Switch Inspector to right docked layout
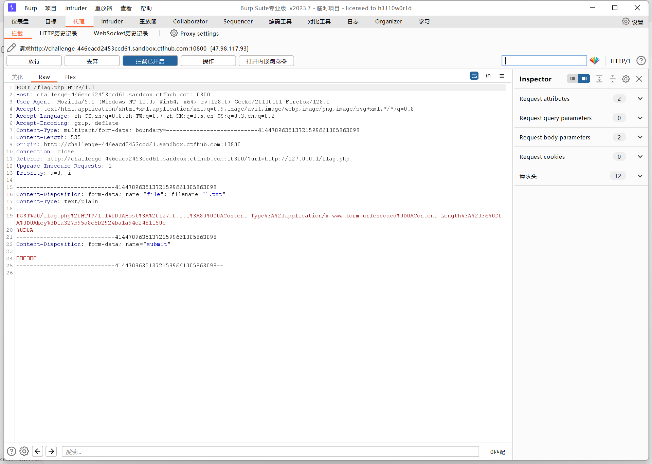The height and width of the screenshot is (464, 652). point(584,79)
